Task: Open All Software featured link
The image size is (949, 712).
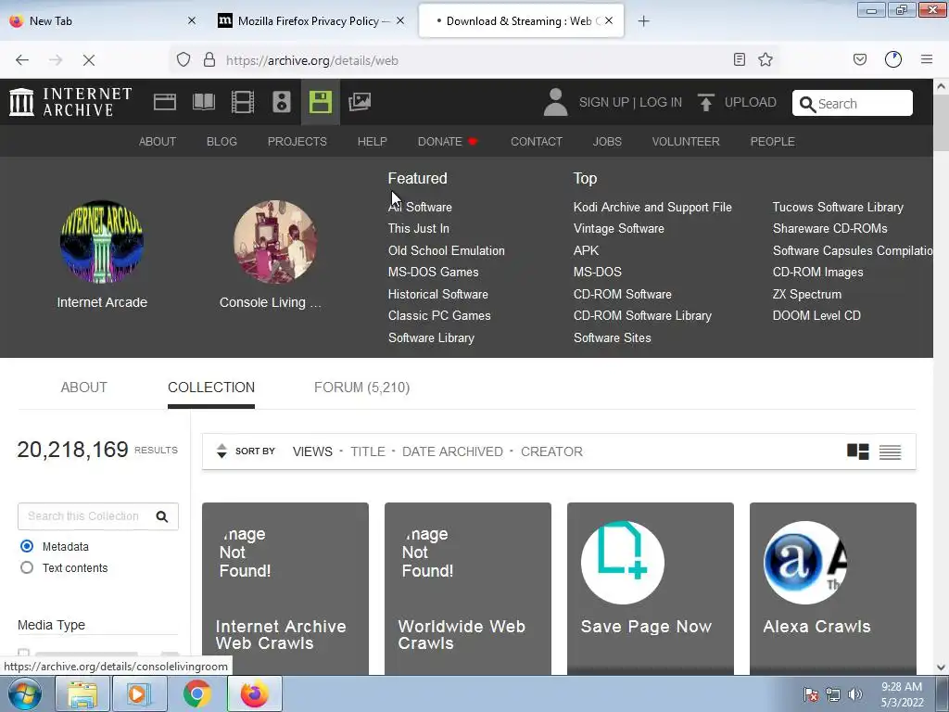Action: pos(420,207)
